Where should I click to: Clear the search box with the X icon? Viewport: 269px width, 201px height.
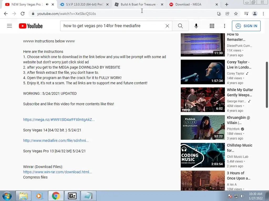click(167, 26)
